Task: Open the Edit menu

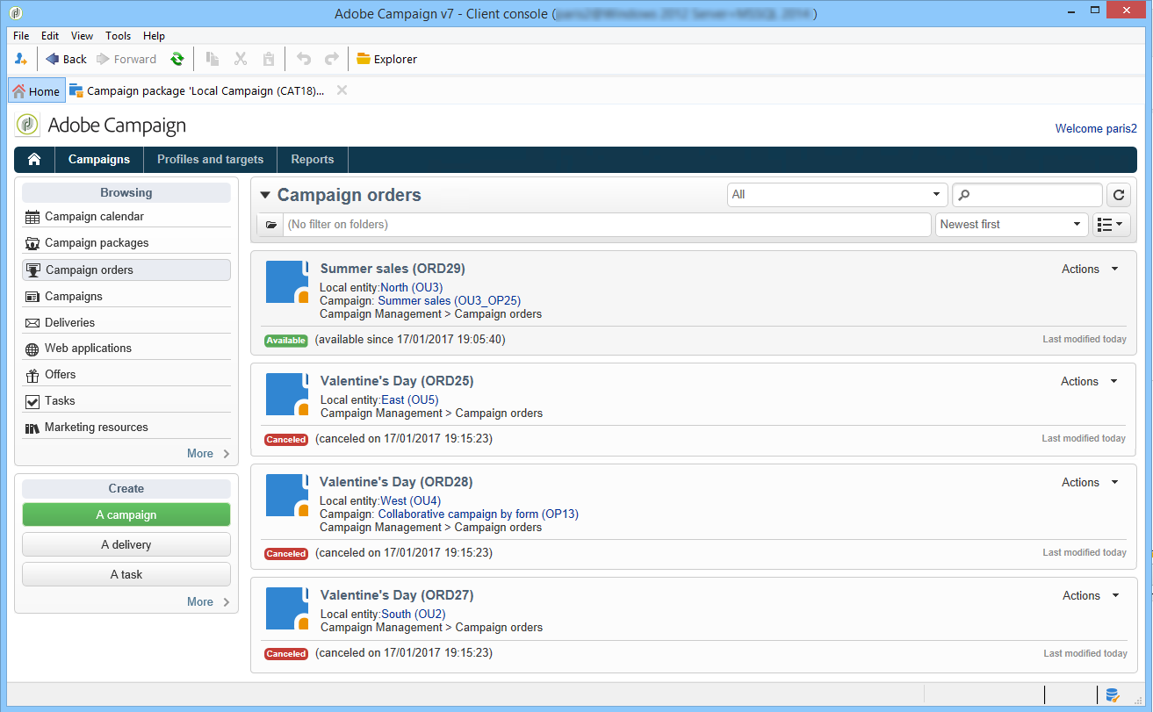Action: click(50, 36)
